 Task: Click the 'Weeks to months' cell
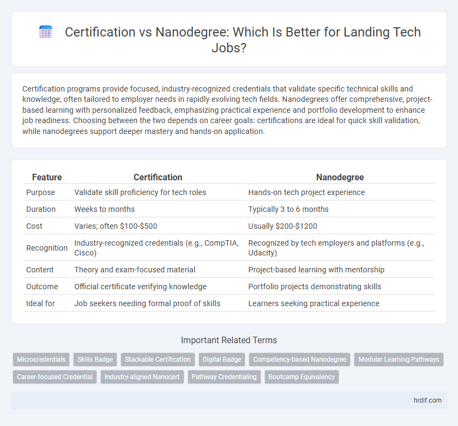coord(158,209)
